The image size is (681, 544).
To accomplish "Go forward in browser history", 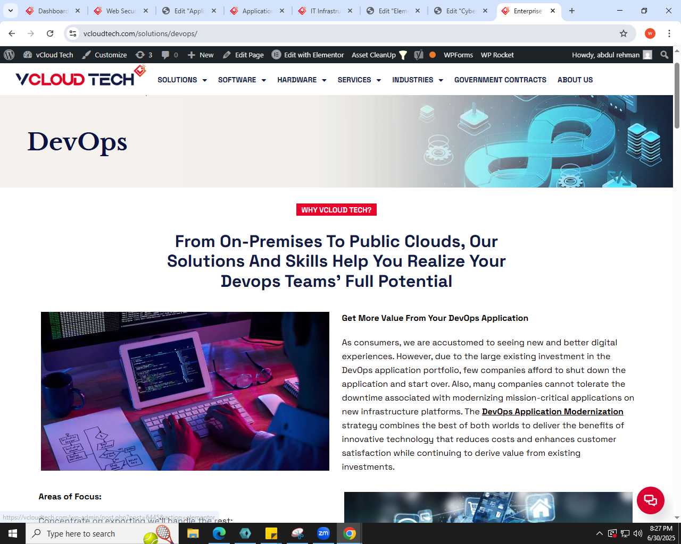I will pos(31,33).
